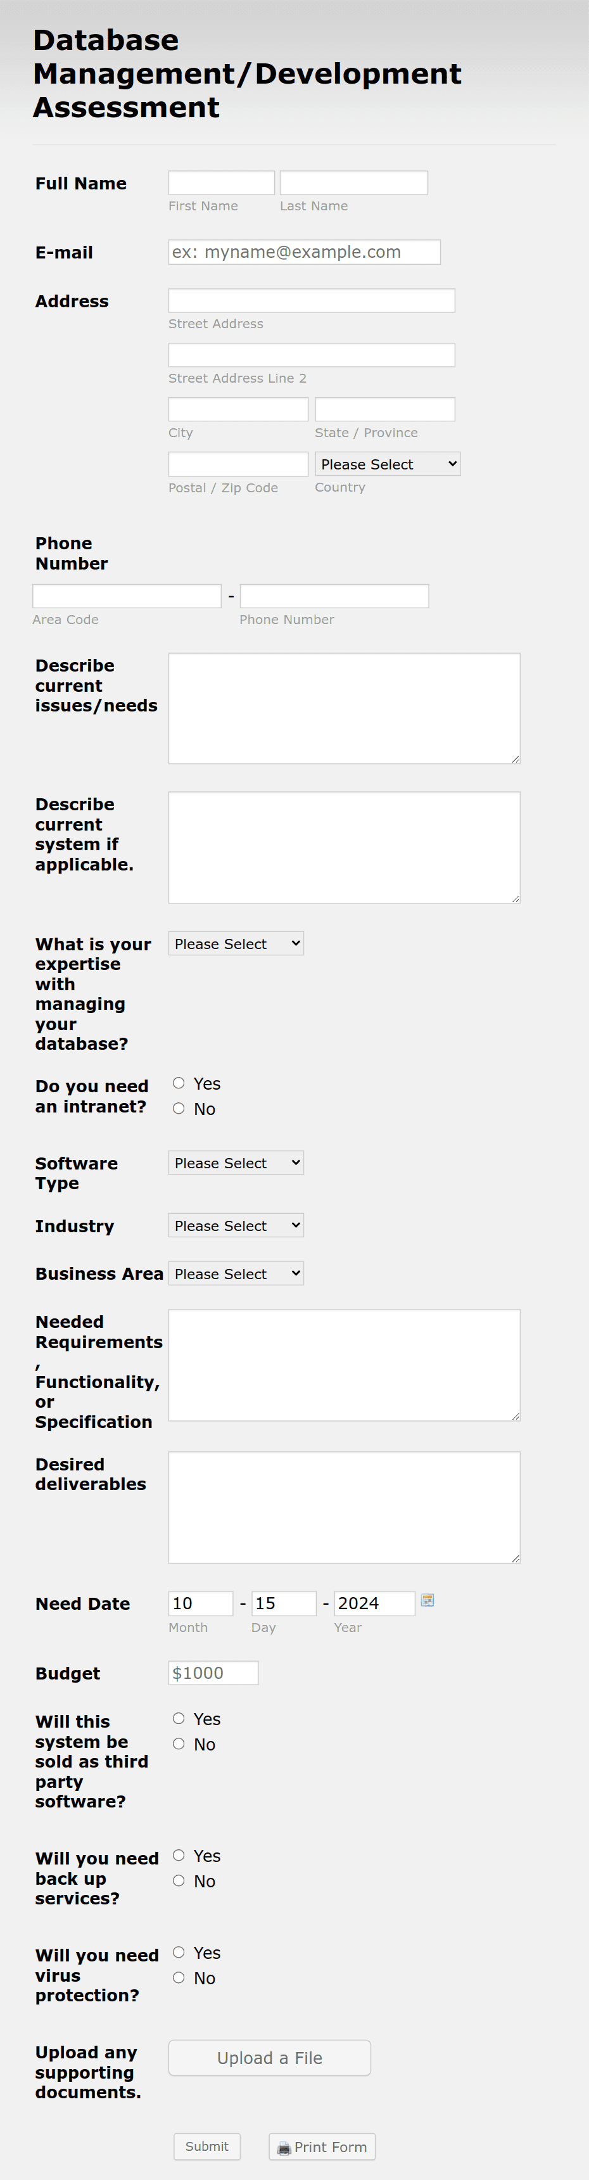
Task: Open the Business Area dropdown
Action: point(235,1273)
